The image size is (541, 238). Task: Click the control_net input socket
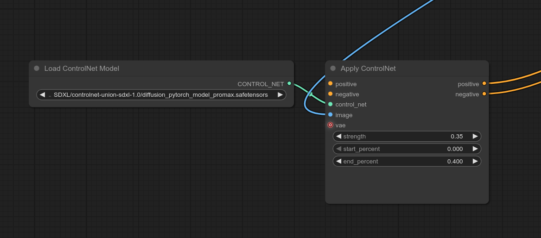pyautogui.click(x=330, y=104)
